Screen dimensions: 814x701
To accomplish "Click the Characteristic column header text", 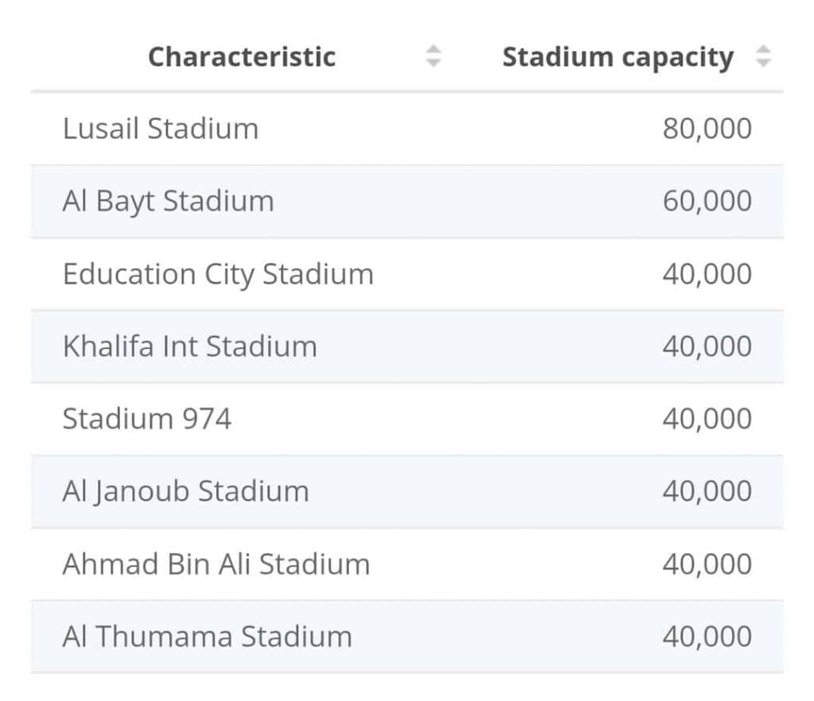I will [x=242, y=56].
